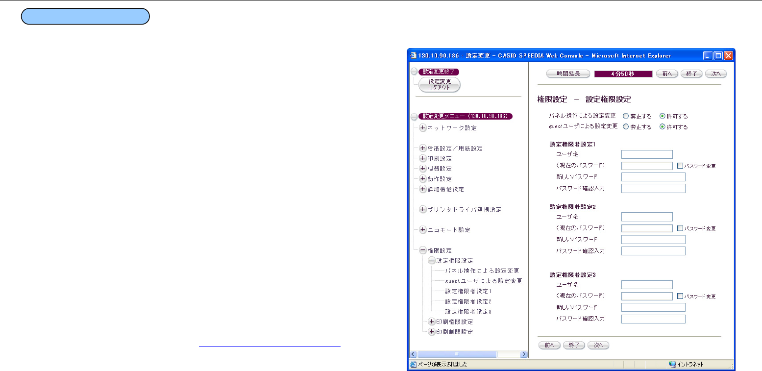The width and height of the screenshot is (762, 371).
Task: Select 禁止する for guestユーザによる設定変更
Action: click(625, 127)
